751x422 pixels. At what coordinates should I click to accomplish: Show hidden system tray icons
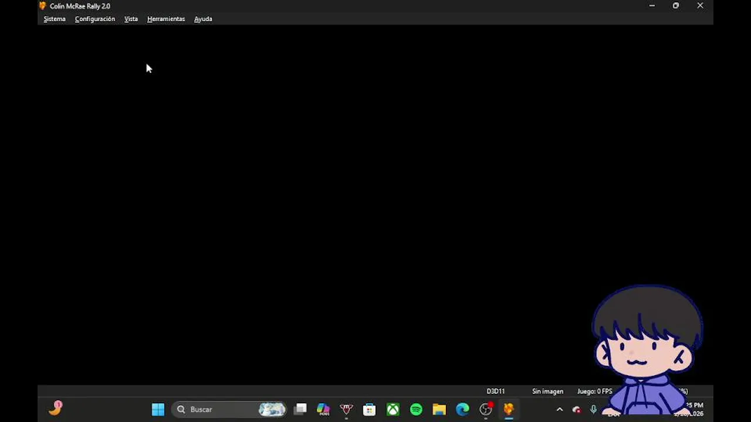click(559, 410)
